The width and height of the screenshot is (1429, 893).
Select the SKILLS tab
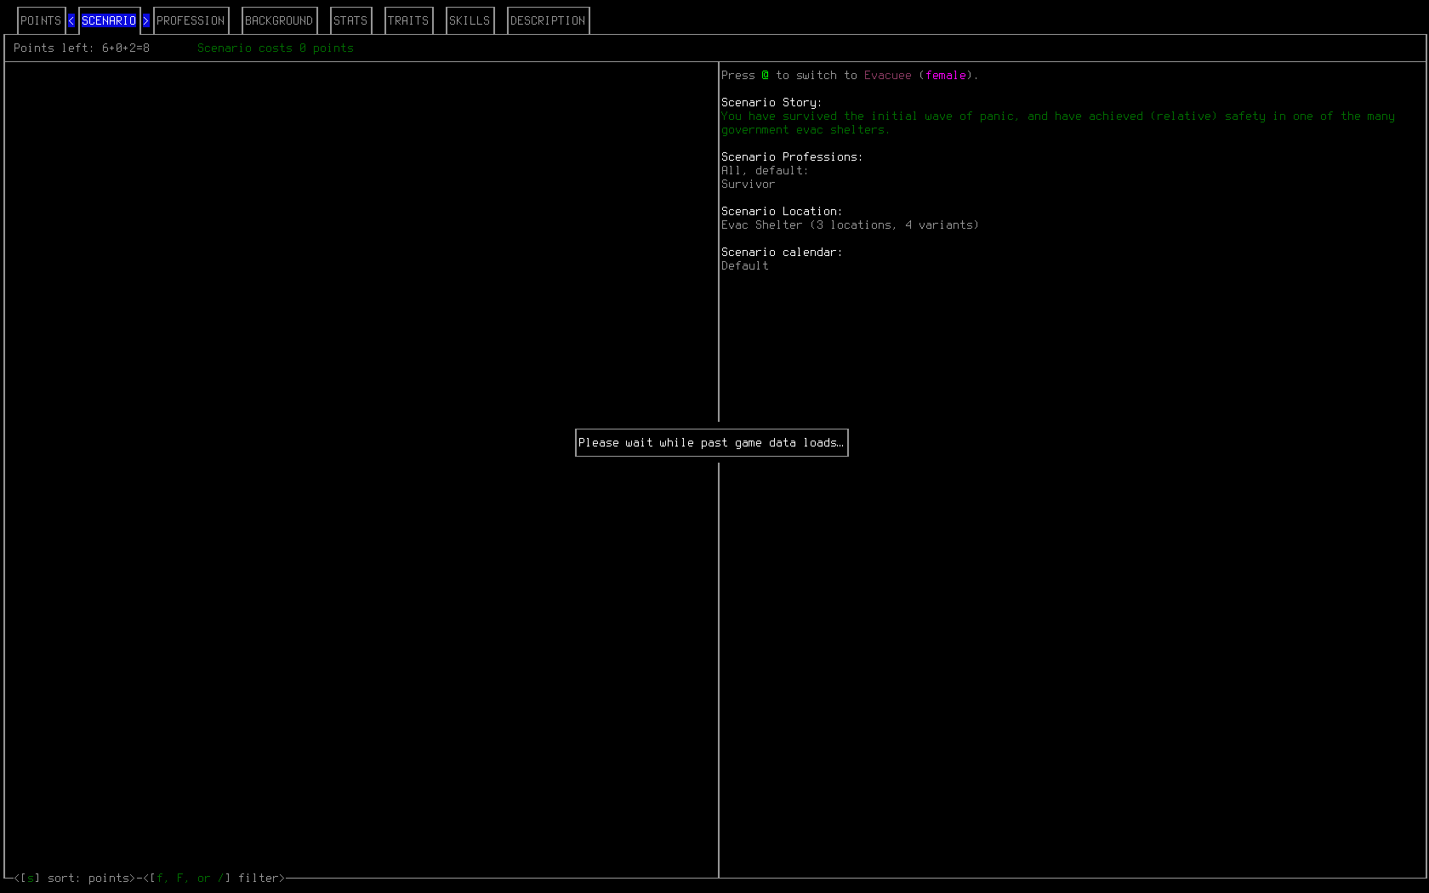470,20
